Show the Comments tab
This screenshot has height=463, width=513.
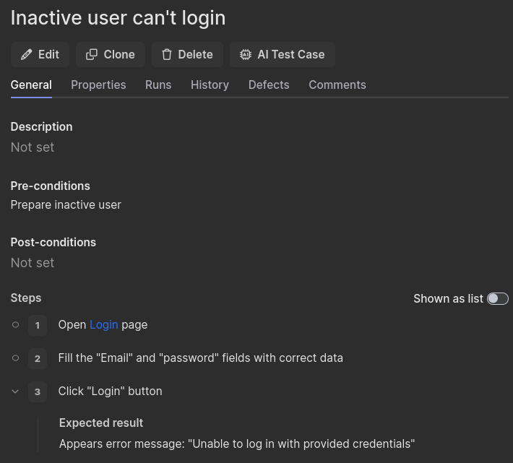point(337,85)
